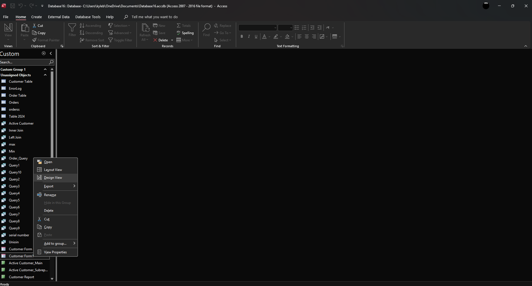Click the bullets list icon
The width and height of the screenshot is (532, 286).
297,28
